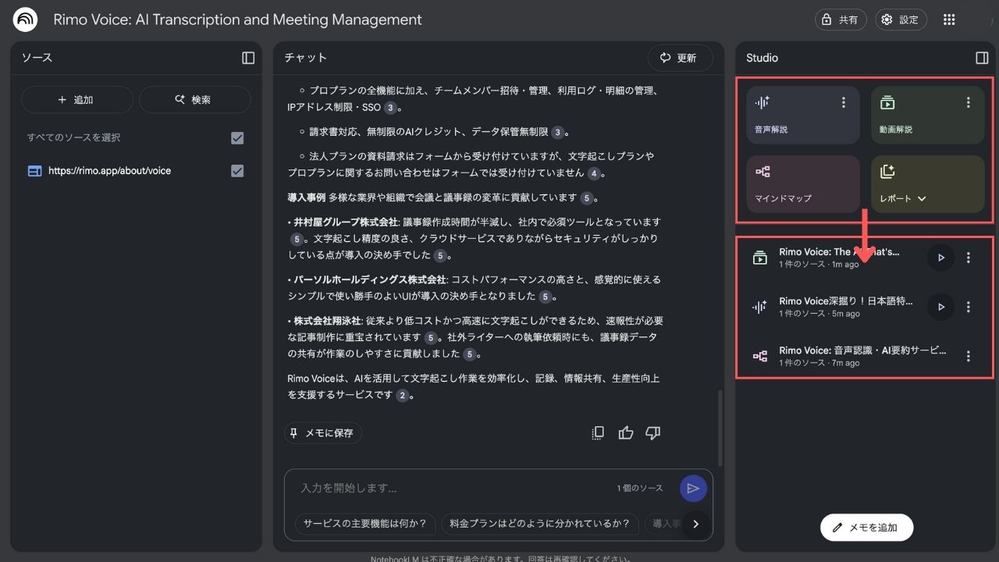The width and height of the screenshot is (999, 562).
Task: Expand the レポート dropdown arrow
Action: click(922, 198)
